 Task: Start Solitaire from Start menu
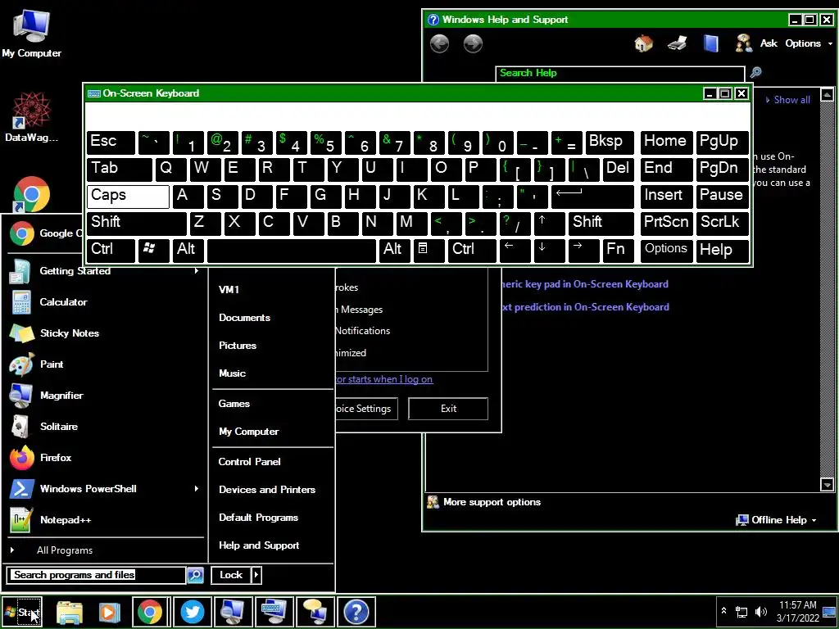coord(58,426)
